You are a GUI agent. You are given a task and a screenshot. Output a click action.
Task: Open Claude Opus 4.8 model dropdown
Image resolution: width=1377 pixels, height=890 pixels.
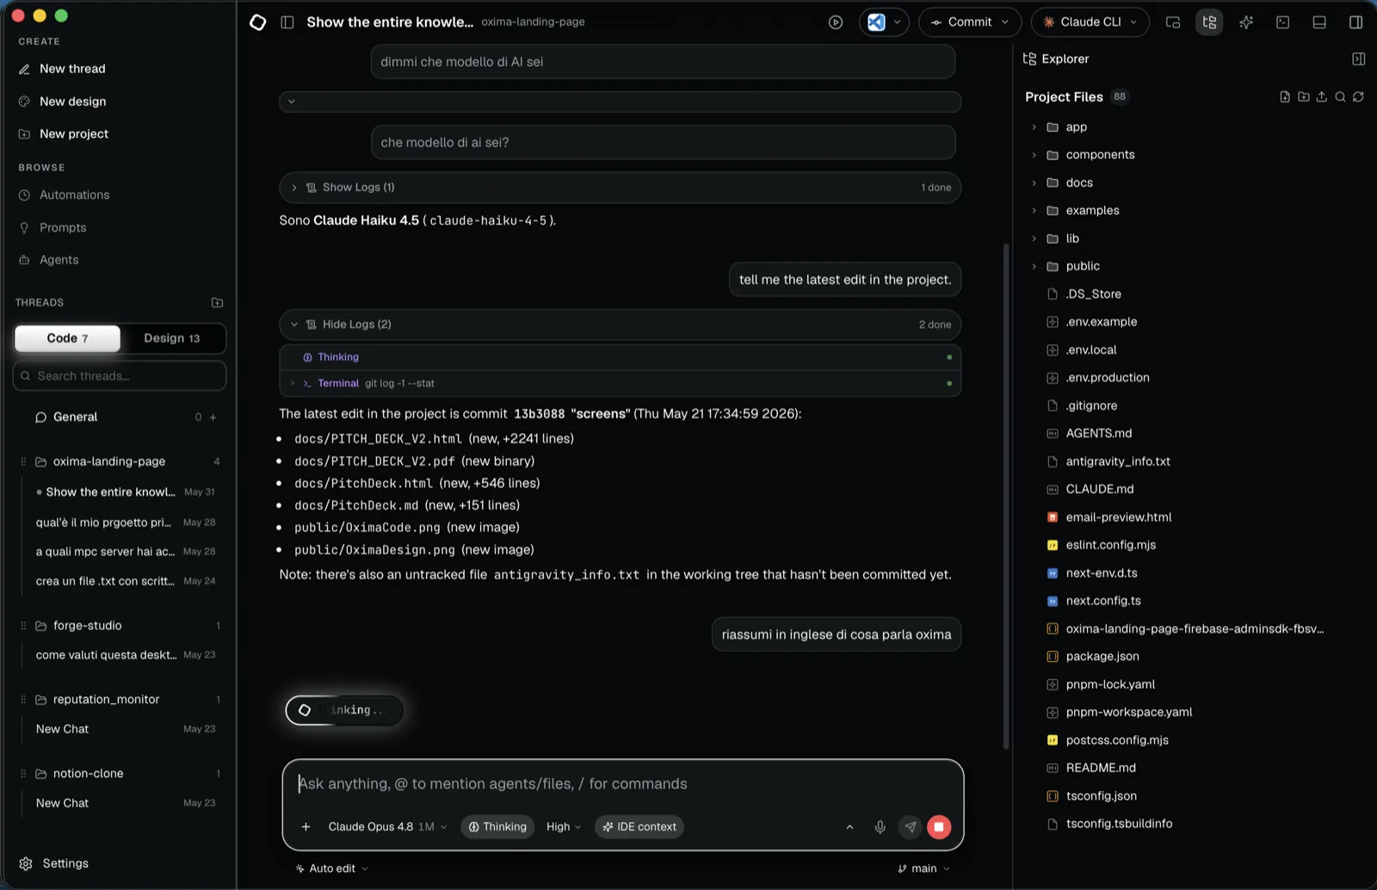pos(387,827)
